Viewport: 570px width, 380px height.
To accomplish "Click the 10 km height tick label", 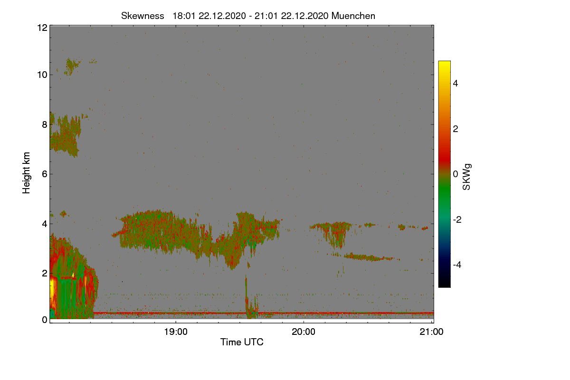I will coord(41,75).
